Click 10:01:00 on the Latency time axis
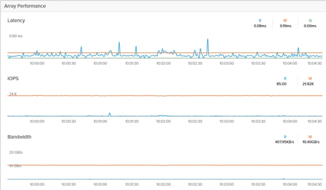Image resolution: width=326 pixels, height=190 pixels. (100, 63)
